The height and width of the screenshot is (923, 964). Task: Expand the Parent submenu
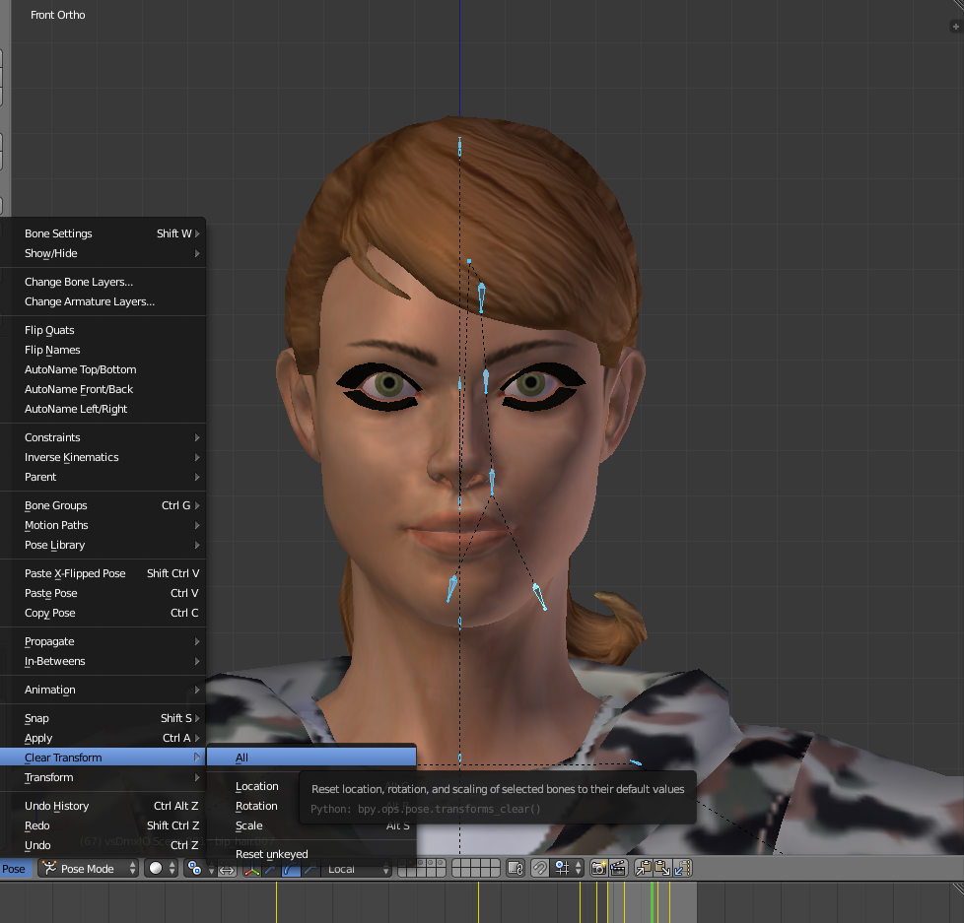click(103, 477)
